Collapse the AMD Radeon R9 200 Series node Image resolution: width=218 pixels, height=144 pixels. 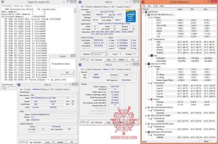146,132
